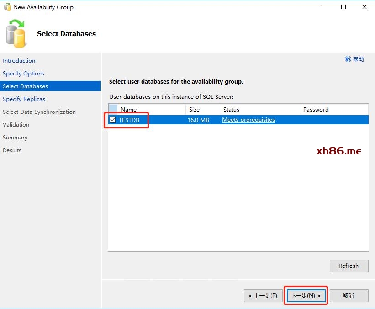Viewport: 375px width, 309px height.
Task: Toggle the select-all checkbox in table header
Action: (x=113, y=109)
